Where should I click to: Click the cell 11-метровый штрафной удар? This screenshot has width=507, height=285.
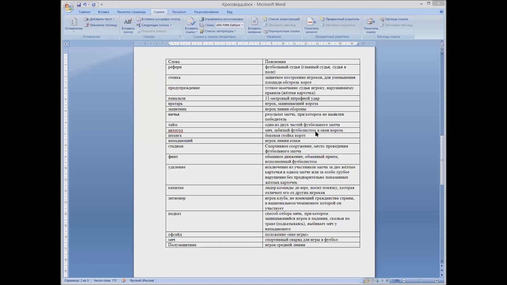click(x=311, y=99)
